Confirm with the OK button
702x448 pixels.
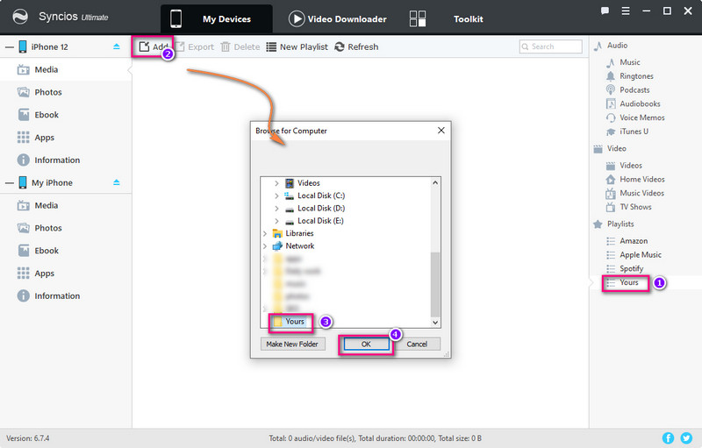366,344
